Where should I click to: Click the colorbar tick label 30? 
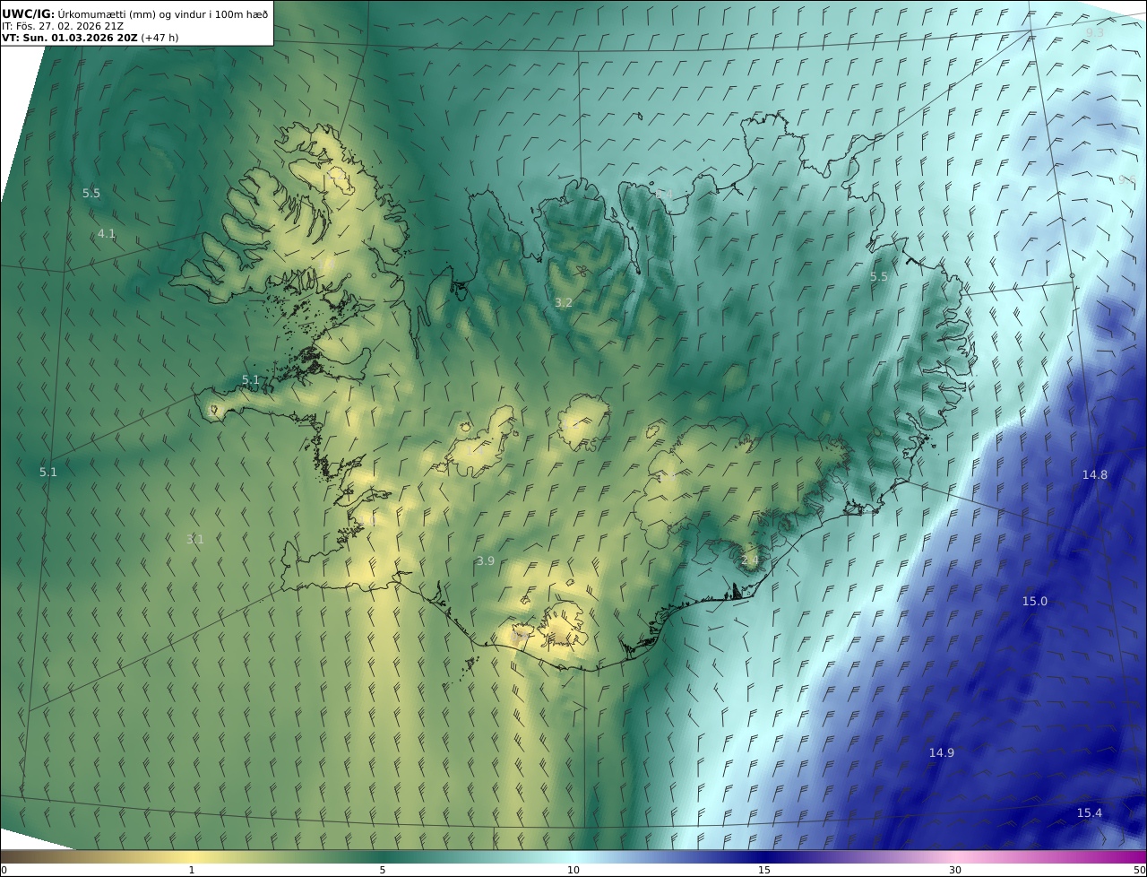[955, 870]
